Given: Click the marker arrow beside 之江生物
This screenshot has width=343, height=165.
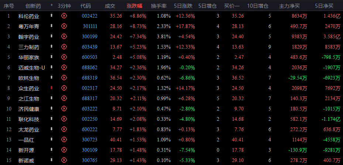Looking at the screenshot, I should (51, 98).
